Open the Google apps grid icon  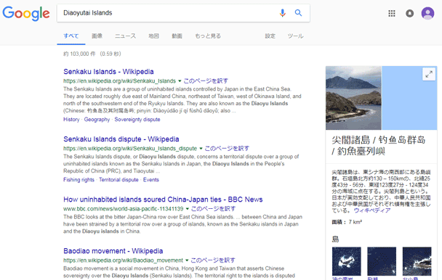pyautogui.click(x=392, y=13)
